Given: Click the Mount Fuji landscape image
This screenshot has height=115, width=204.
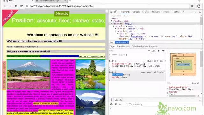Looking at the screenshot, I should coord(28,74).
